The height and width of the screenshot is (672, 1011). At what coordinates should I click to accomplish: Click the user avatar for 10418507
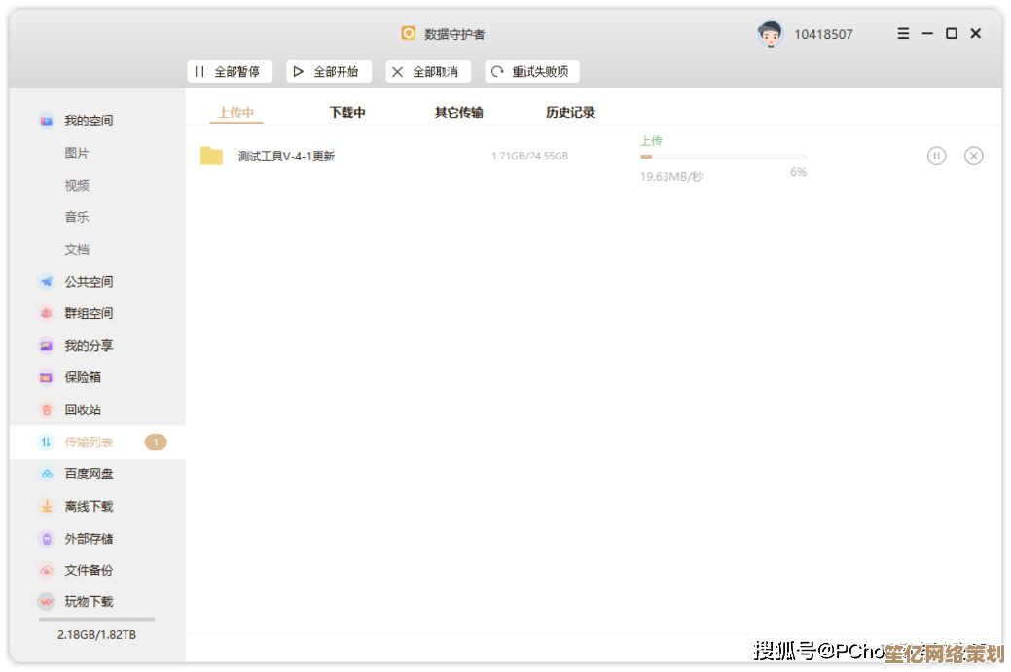770,34
